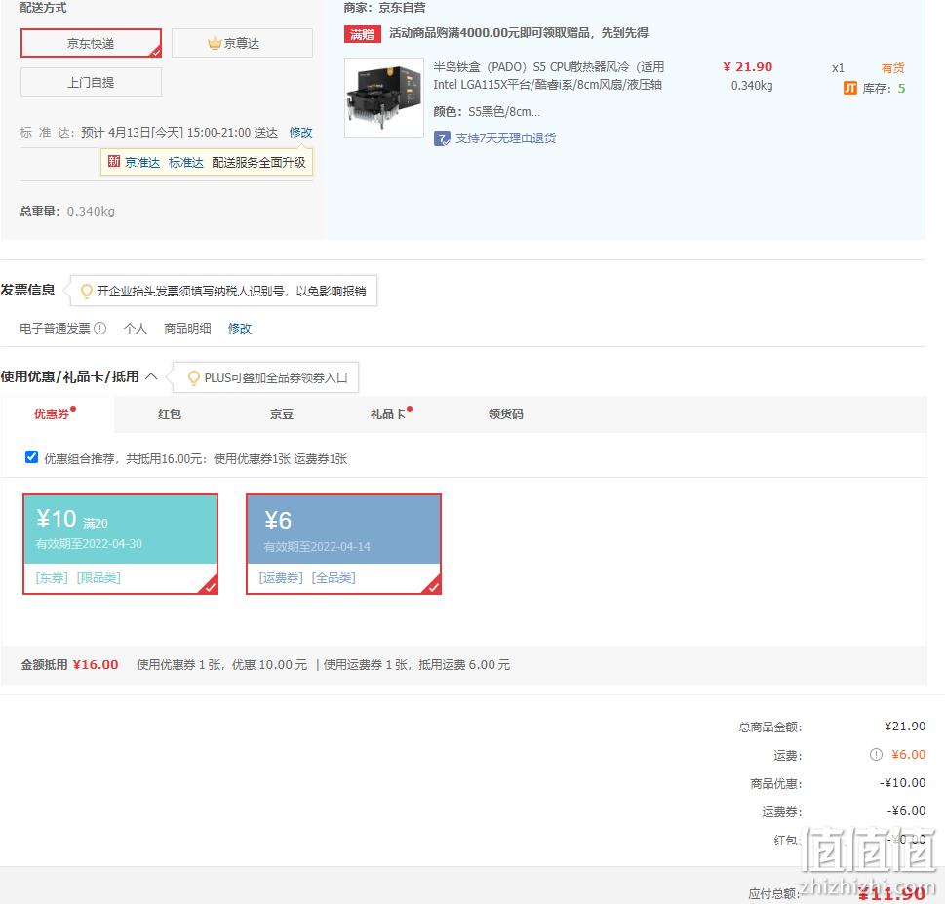The image size is (945, 904).
Task: Click the 金额抵用 ¥16.00 amount
Action: (x=96, y=665)
